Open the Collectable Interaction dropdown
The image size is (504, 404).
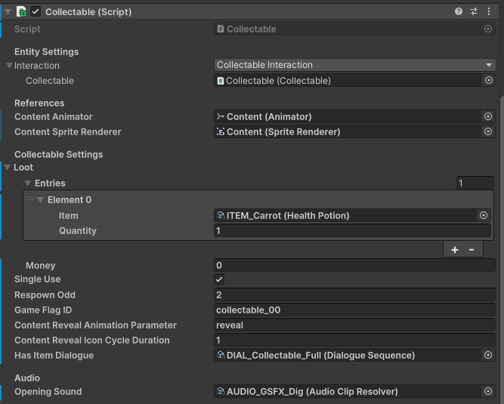tap(355, 65)
